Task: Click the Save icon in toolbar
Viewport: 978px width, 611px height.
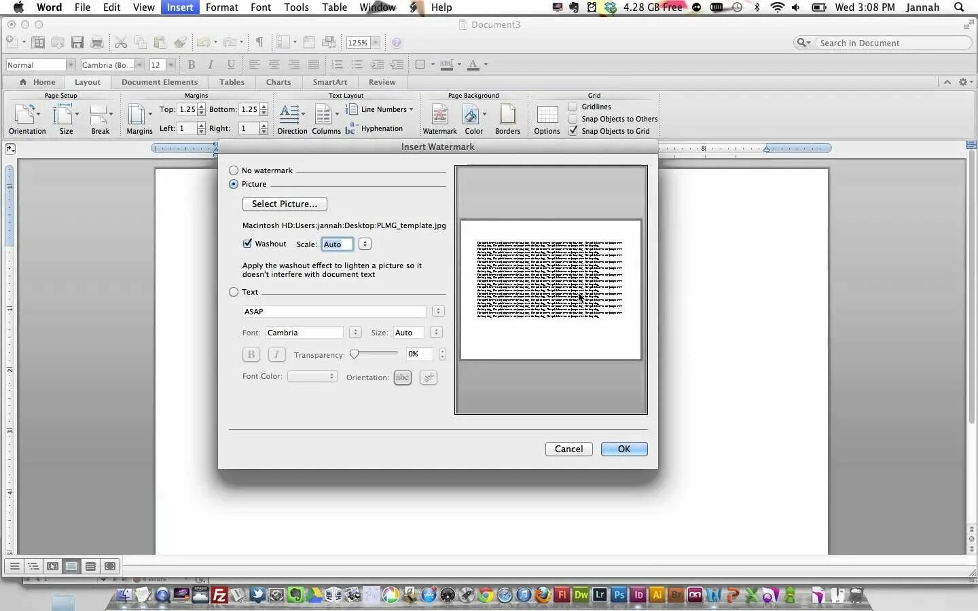Action: point(77,43)
